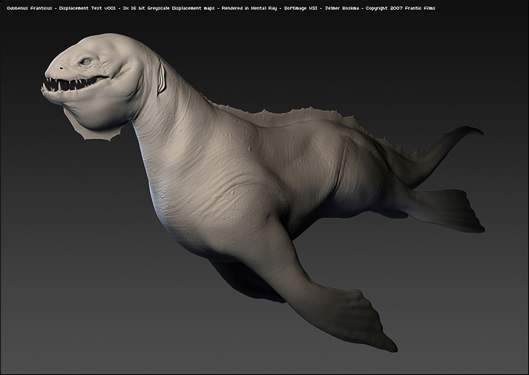This screenshot has width=529, height=375.
Task: Click the 'Rendered in Mental Ray' text
Action: click(249, 8)
